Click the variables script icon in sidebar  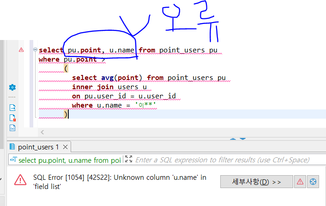12,128
